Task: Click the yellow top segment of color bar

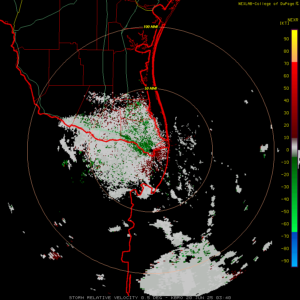Action: coord(294,46)
